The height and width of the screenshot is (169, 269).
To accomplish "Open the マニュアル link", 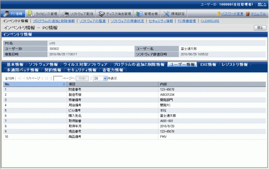I will (258, 14).
